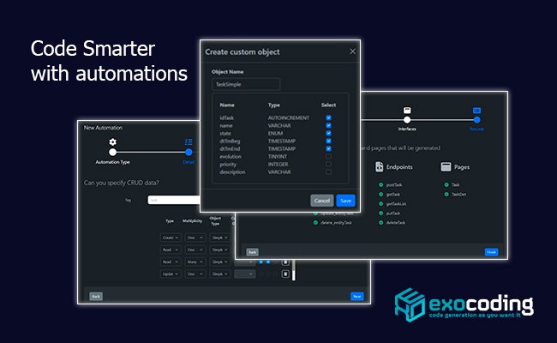Check the evolution TINYINT checkbox

point(328,156)
